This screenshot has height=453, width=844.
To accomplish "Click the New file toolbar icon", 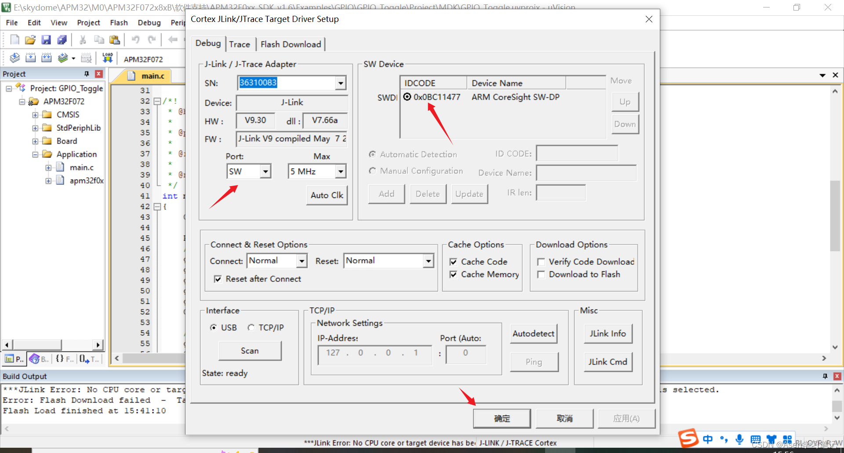I will tap(15, 40).
